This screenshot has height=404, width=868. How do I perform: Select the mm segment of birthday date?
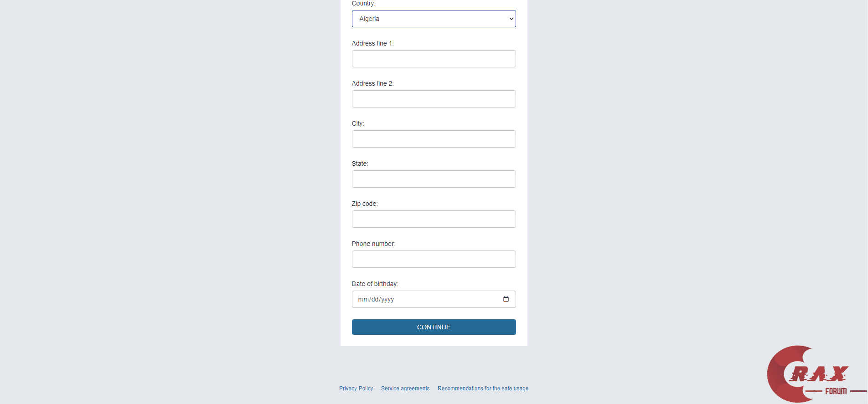[x=363, y=300]
